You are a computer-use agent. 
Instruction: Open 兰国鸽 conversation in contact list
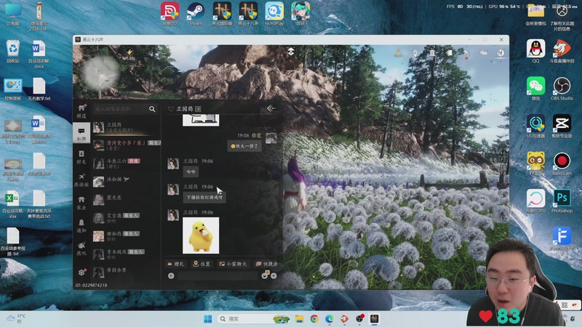(x=126, y=128)
